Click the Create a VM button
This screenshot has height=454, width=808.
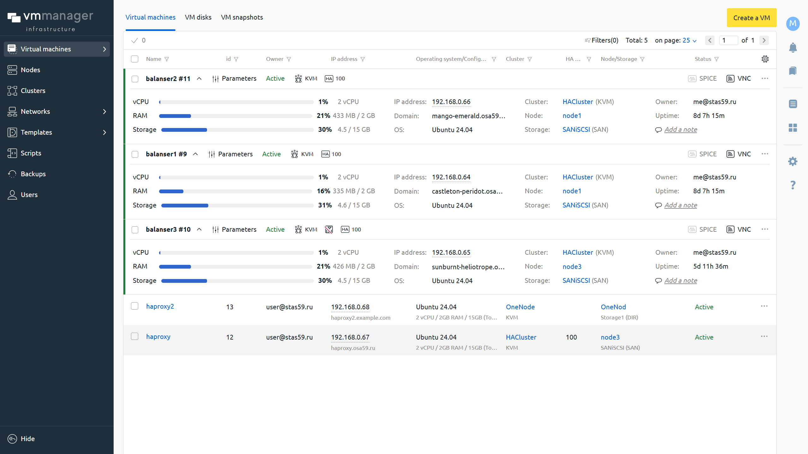pyautogui.click(x=751, y=18)
